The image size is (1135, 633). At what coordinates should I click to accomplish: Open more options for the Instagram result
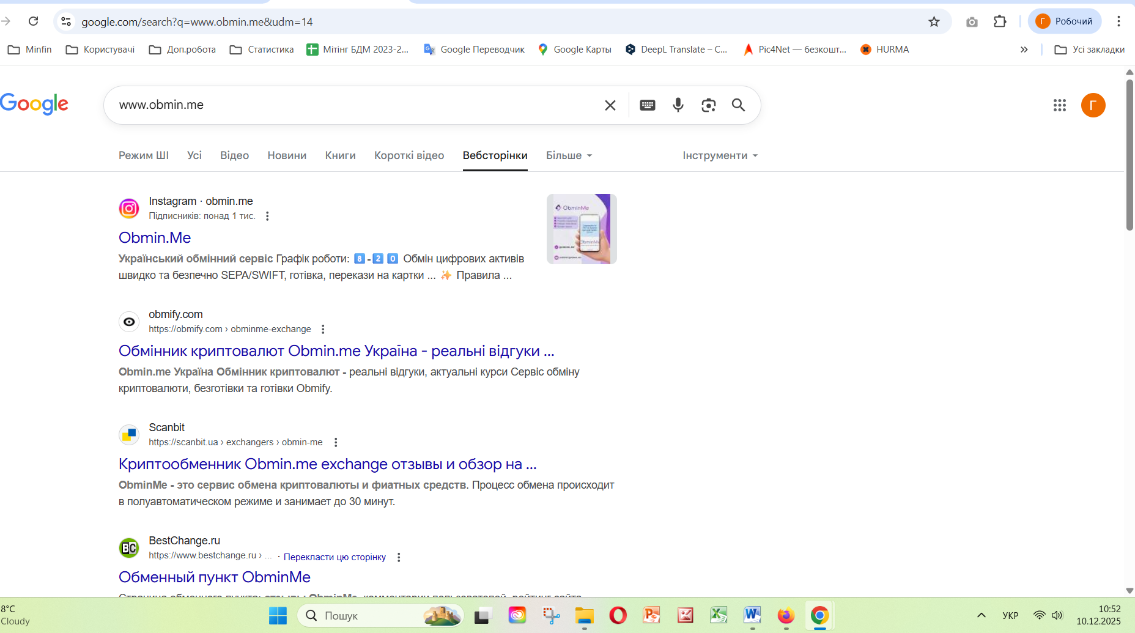point(267,216)
